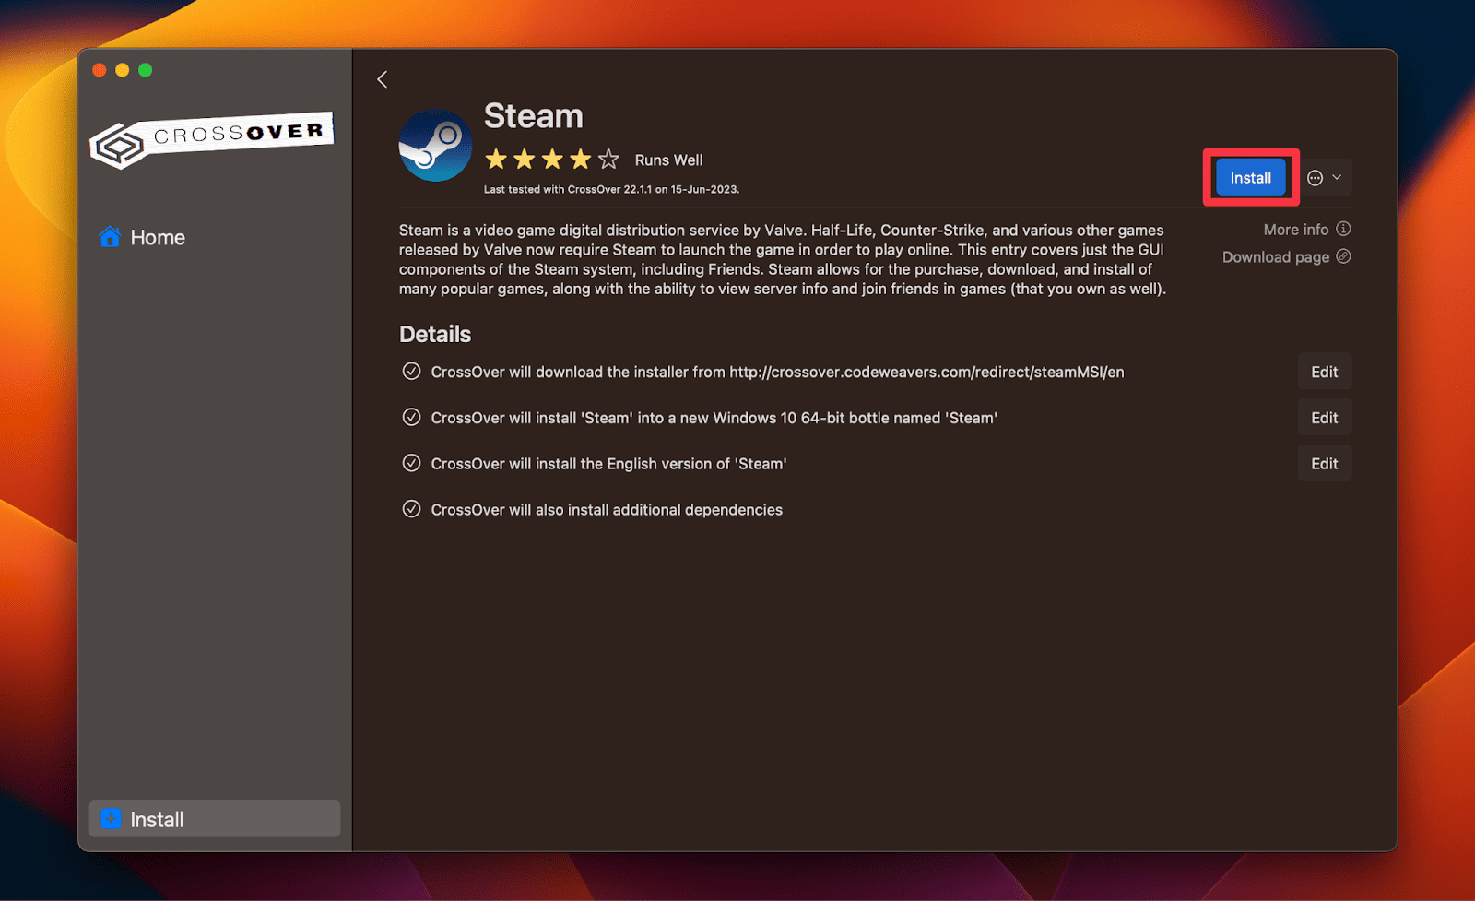
Task: Edit the Windows 10 64-bit bottle setting
Action: click(1325, 418)
